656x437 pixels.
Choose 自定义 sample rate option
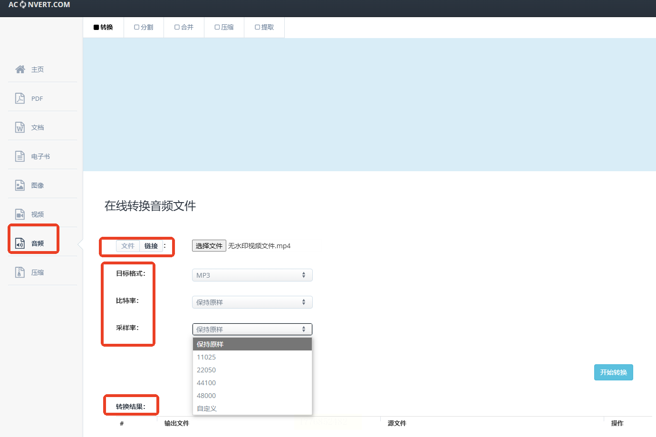[x=252, y=408]
